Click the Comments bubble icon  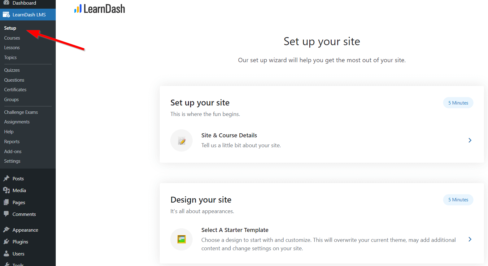[6, 214]
